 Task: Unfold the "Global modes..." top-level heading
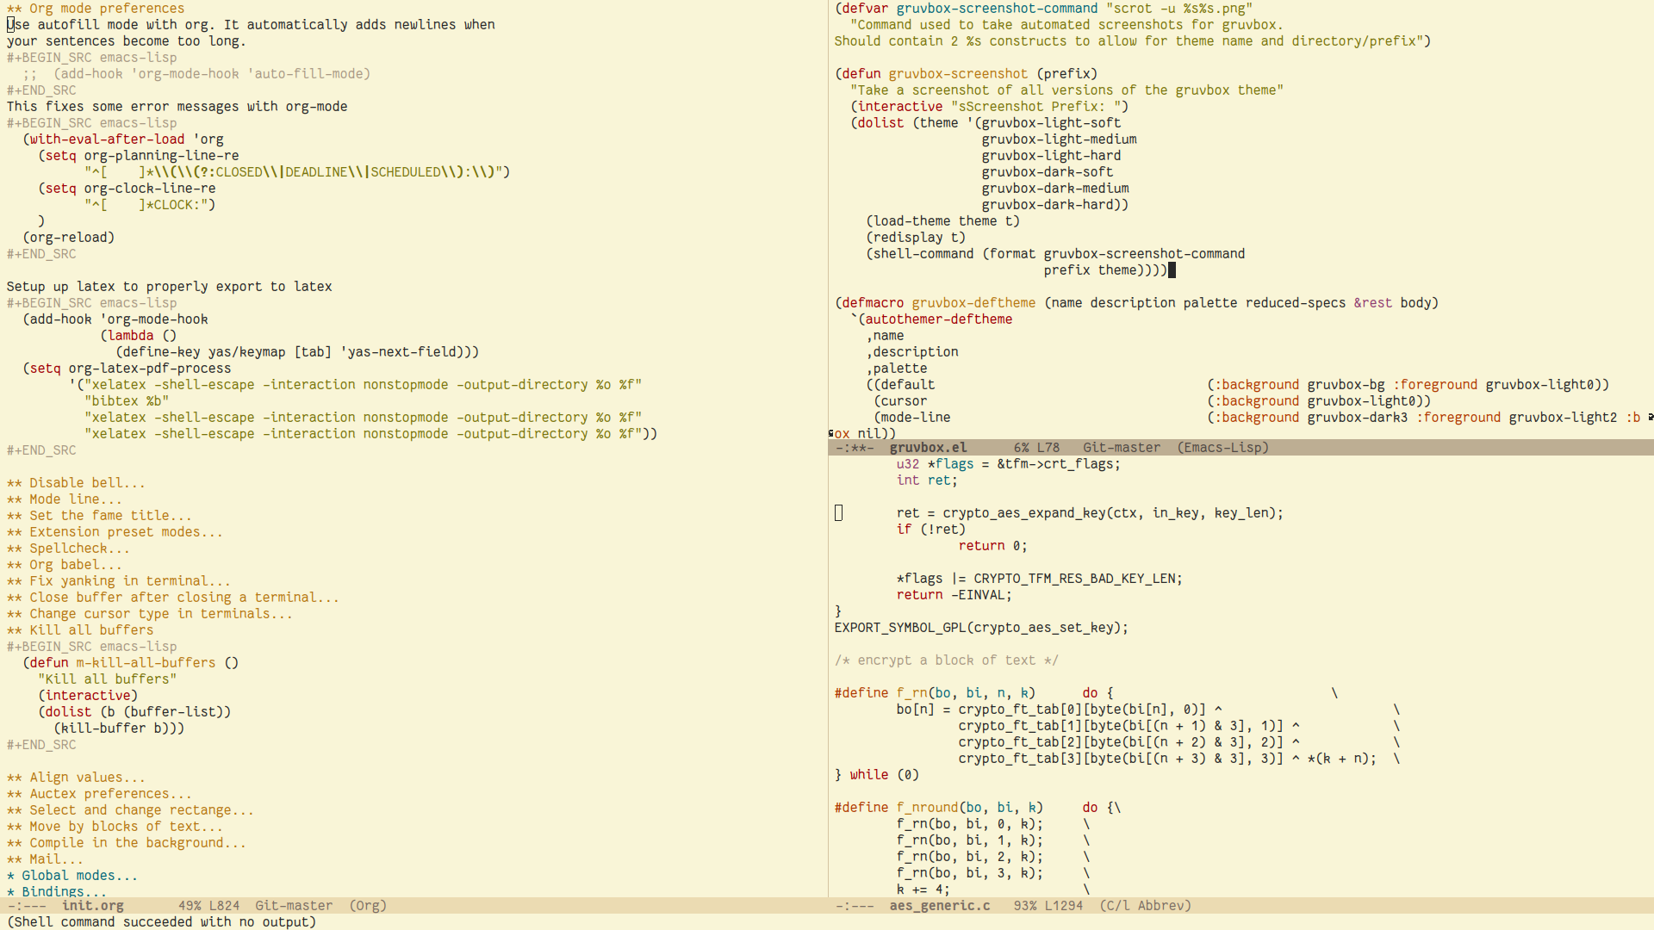click(79, 876)
